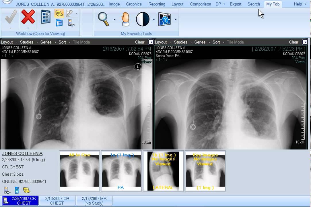This screenshot has width=311, height=207.
Task: Click the 2/13/2007 chest X-ray image
Action: (x=76, y=104)
